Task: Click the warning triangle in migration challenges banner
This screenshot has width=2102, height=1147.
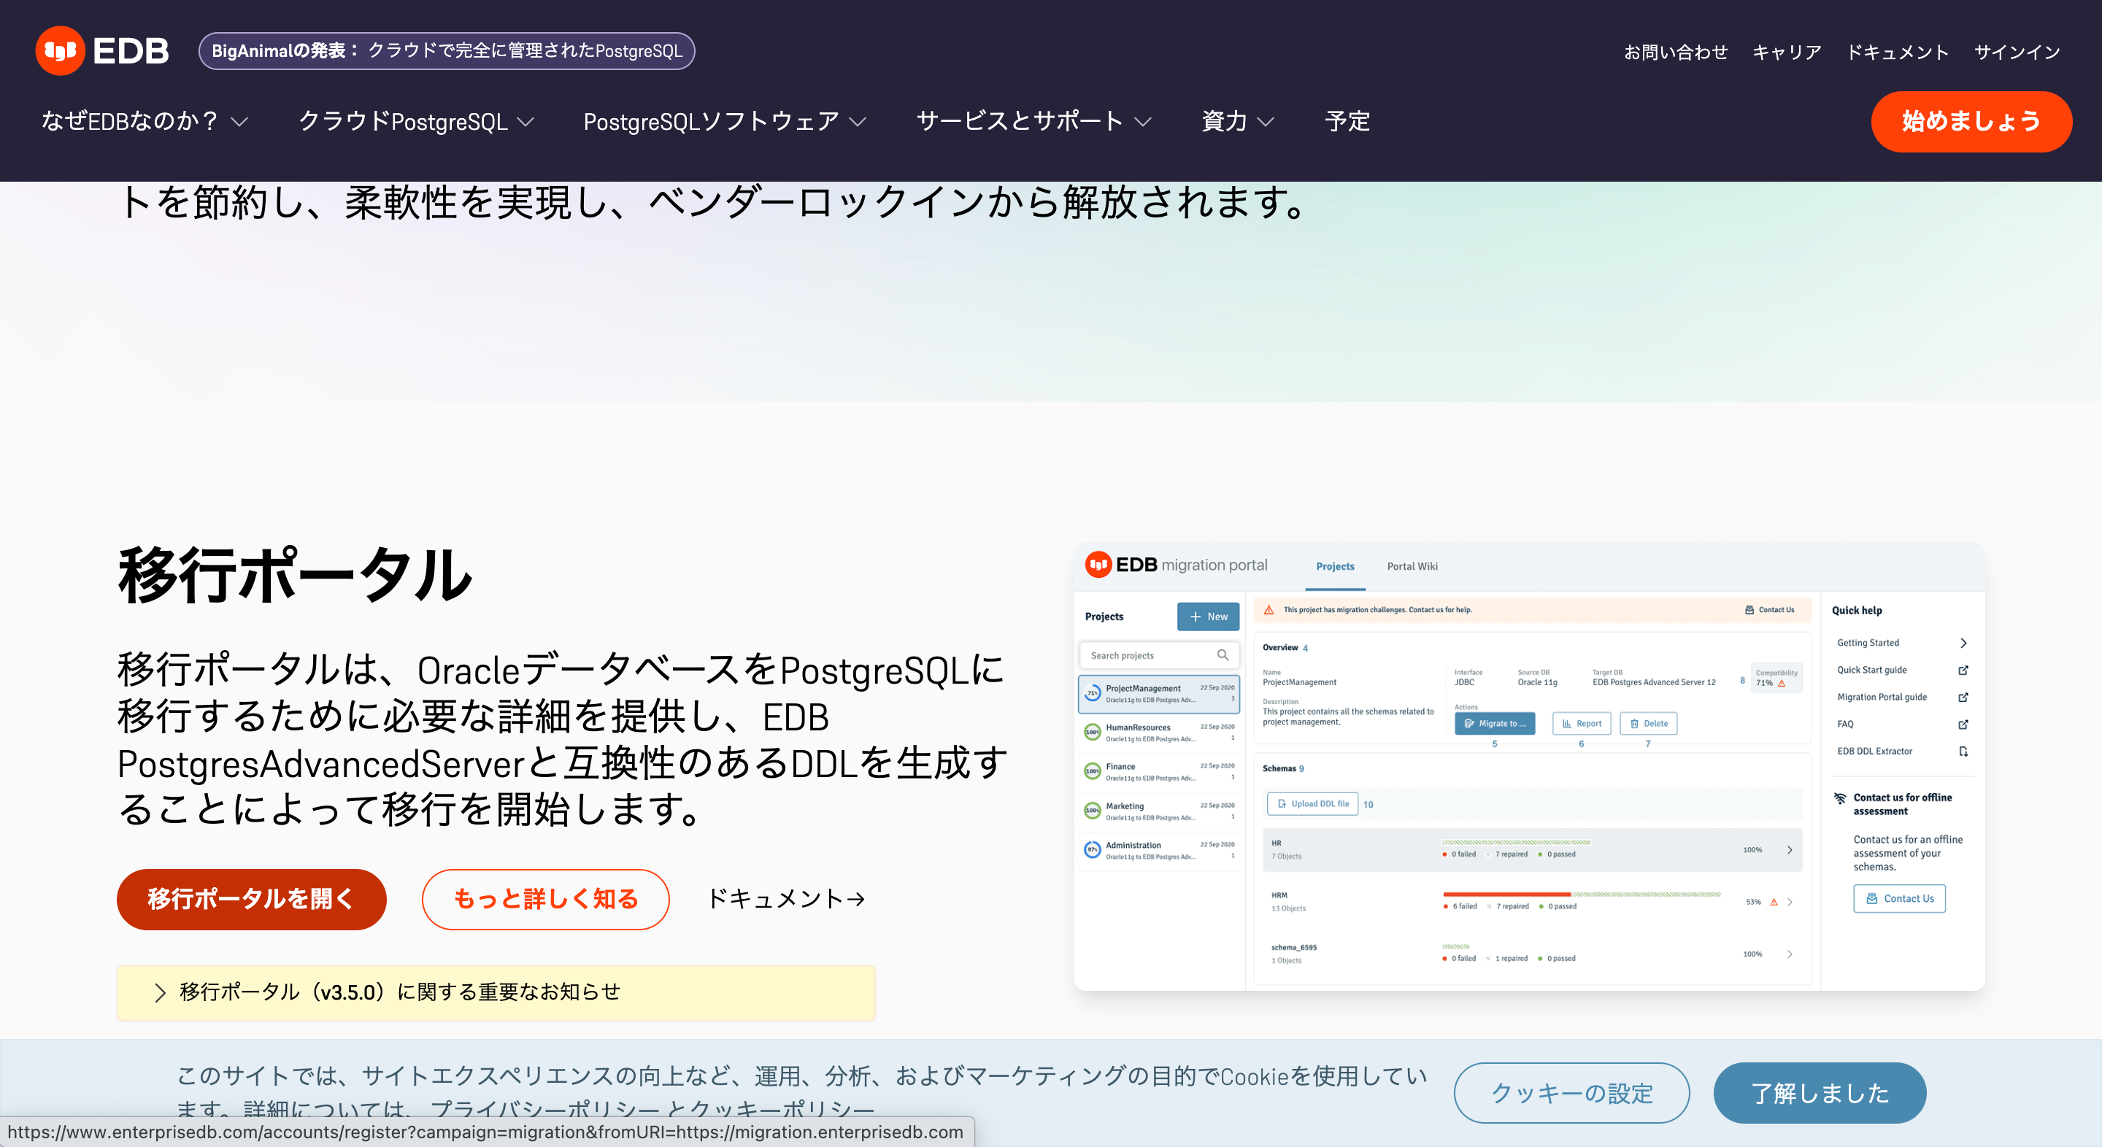Action: click(x=1269, y=609)
